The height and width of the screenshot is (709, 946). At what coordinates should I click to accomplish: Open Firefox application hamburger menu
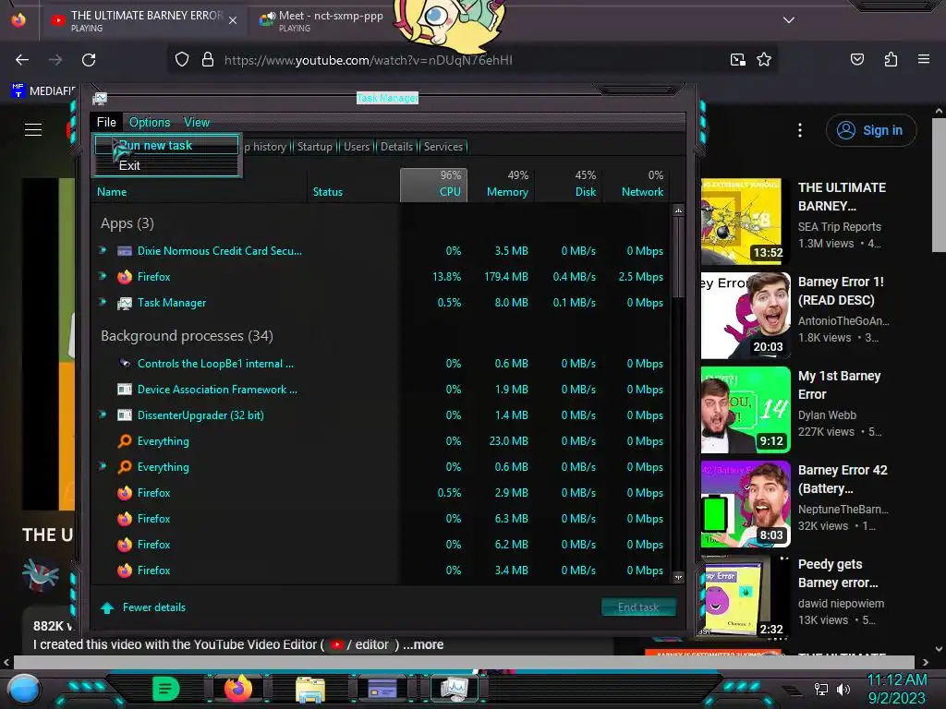[923, 60]
